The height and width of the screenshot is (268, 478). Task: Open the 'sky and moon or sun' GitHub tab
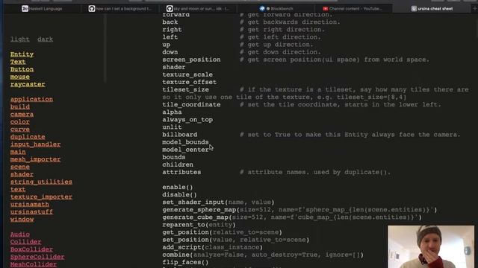198,9
